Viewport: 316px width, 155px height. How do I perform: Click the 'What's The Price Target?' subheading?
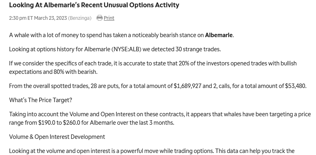(40, 100)
